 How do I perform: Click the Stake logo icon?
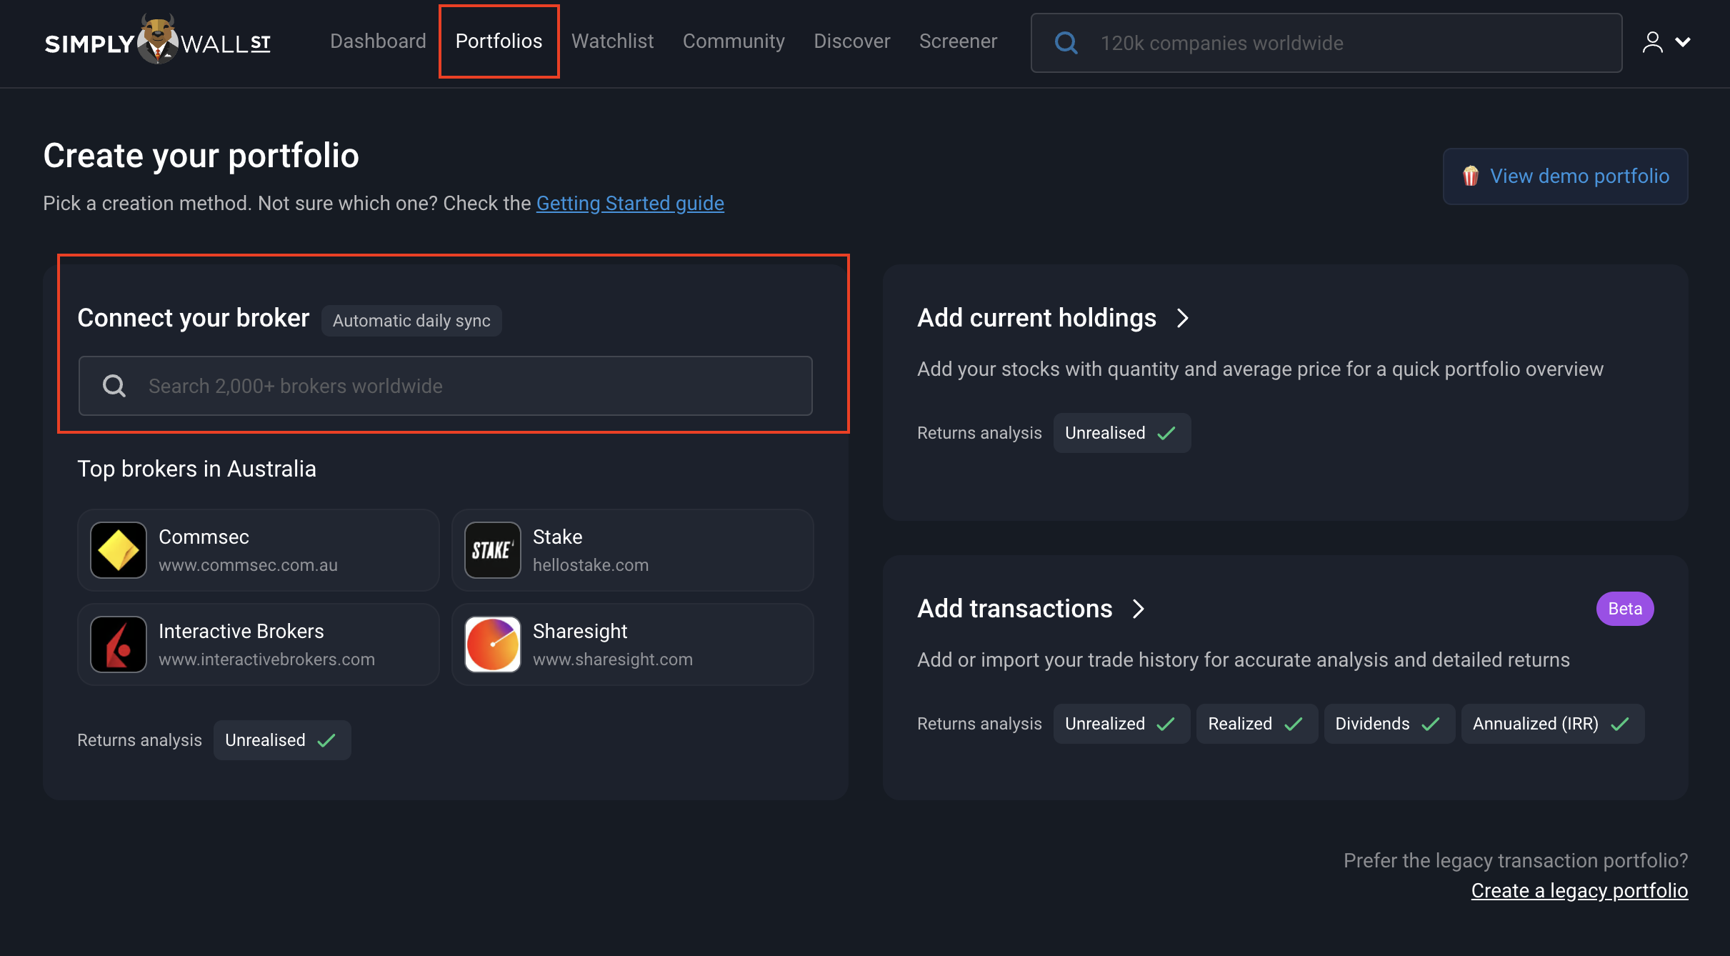click(493, 550)
